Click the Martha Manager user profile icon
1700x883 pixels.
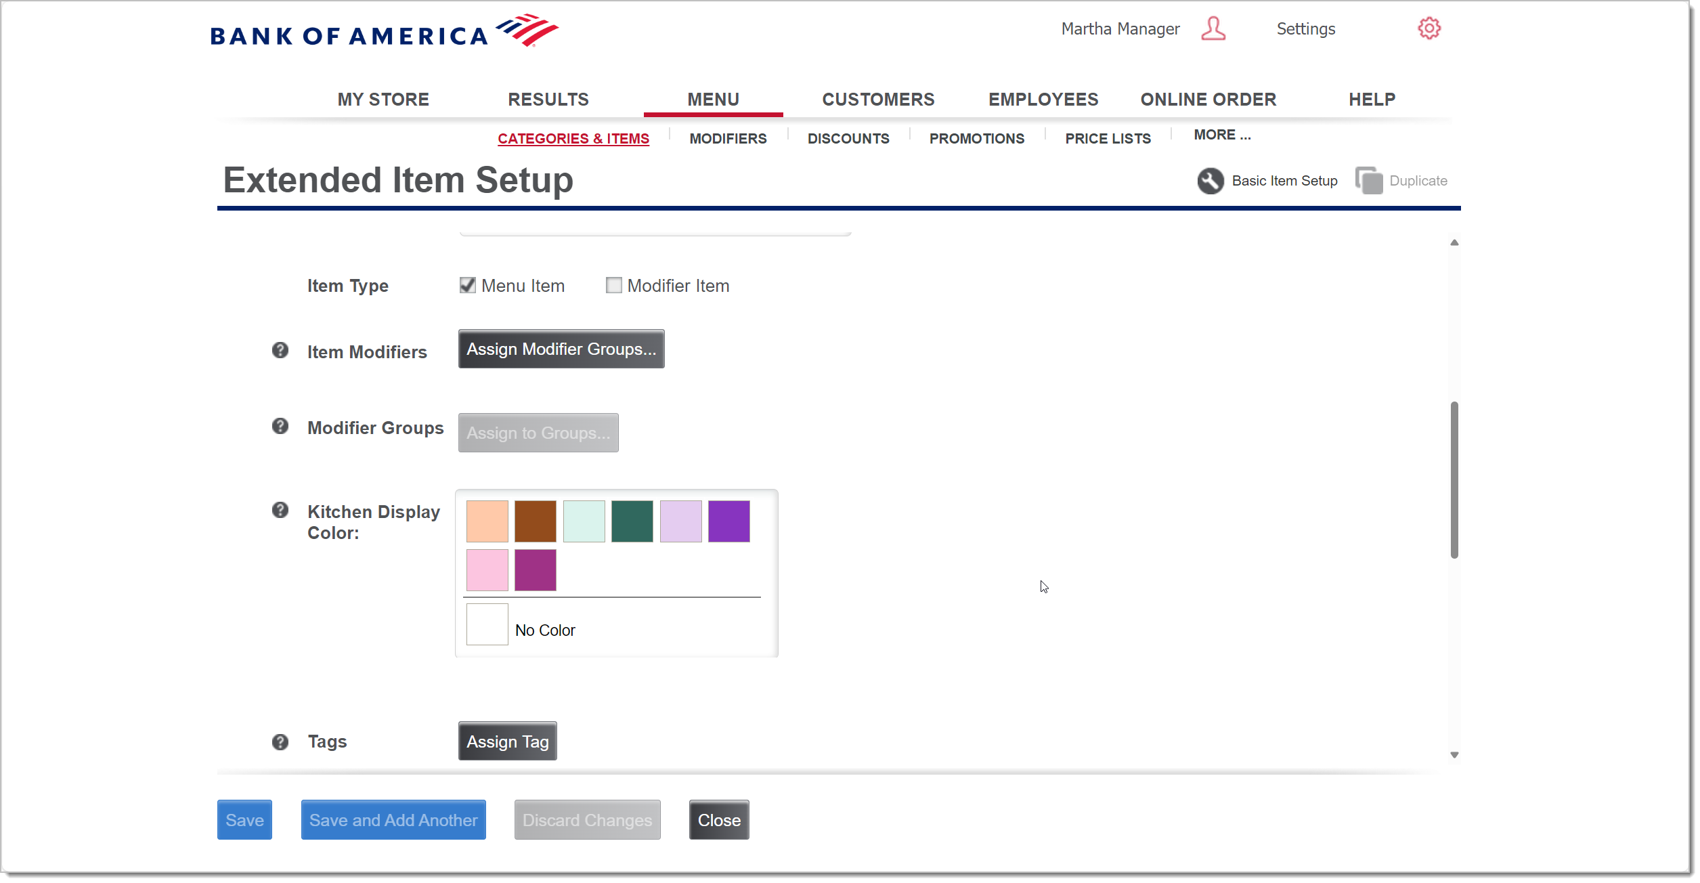point(1213,28)
